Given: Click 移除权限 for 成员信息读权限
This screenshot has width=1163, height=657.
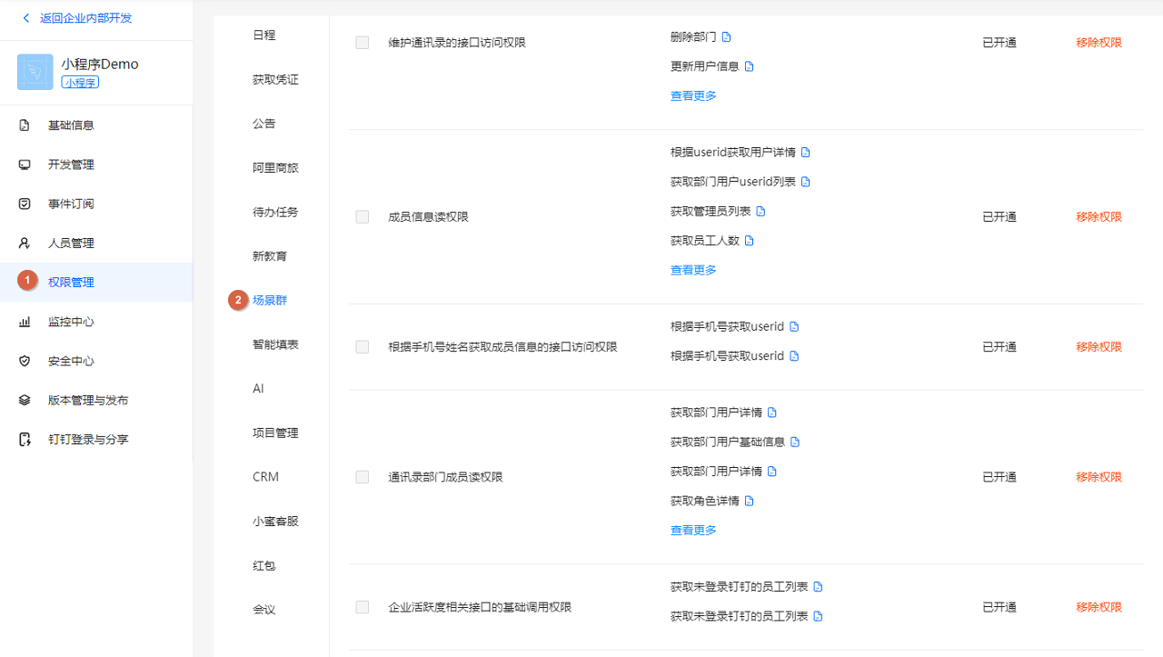Looking at the screenshot, I should [x=1098, y=217].
